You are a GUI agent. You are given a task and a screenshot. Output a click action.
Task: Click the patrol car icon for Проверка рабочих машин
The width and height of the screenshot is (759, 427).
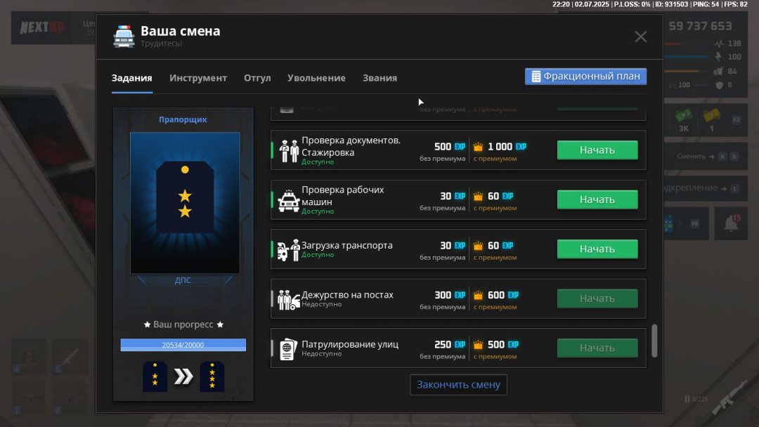(x=289, y=201)
